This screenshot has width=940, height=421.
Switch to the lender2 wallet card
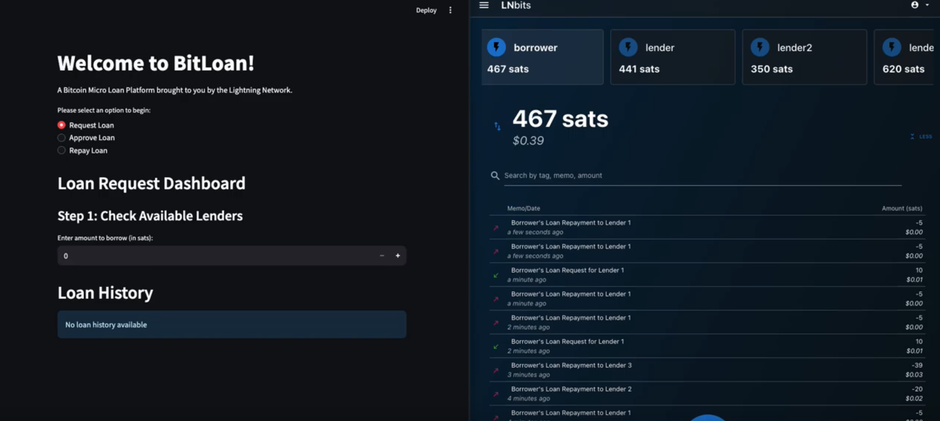click(x=804, y=57)
